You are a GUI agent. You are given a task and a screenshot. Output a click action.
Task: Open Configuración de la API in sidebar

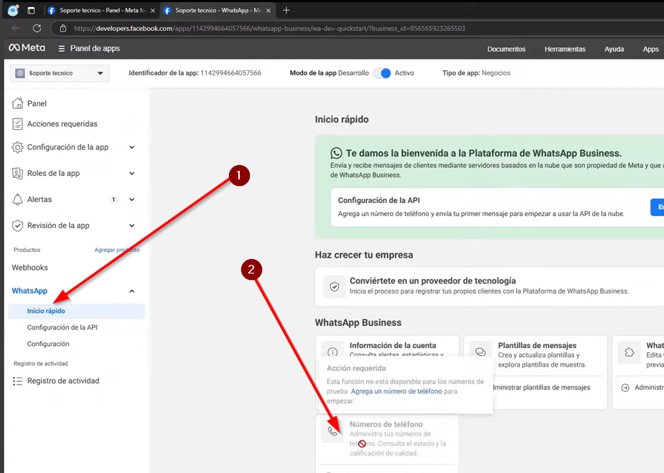62,327
